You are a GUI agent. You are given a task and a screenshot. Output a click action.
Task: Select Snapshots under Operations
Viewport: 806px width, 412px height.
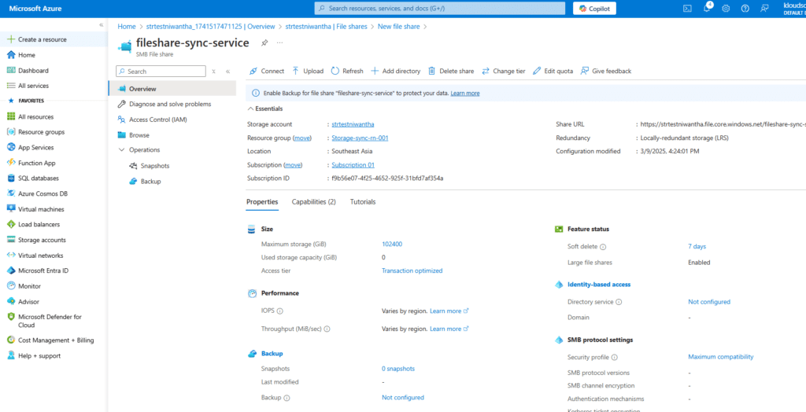(x=154, y=166)
